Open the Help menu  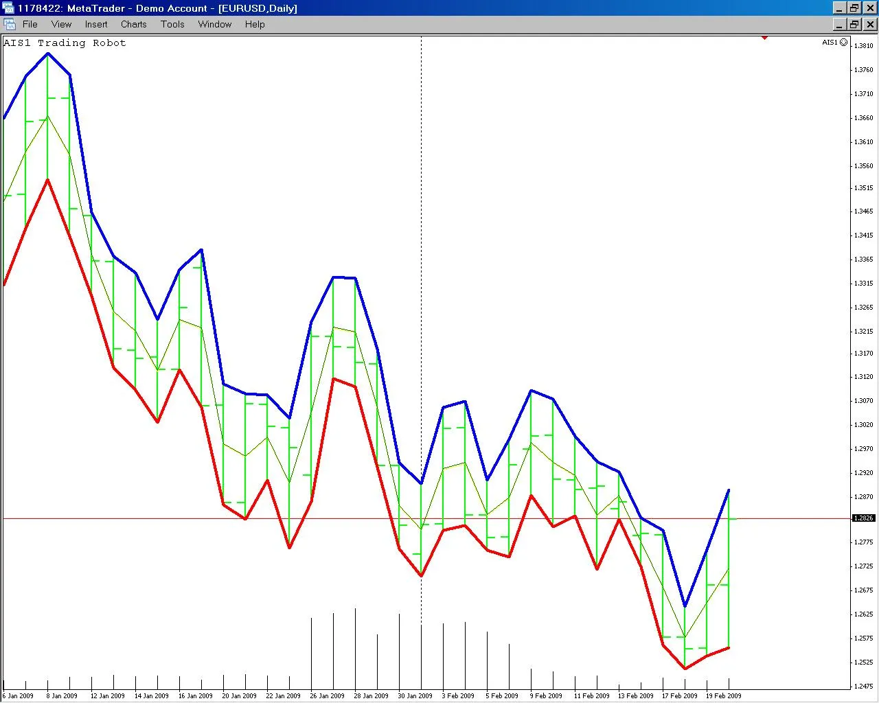coord(255,24)
